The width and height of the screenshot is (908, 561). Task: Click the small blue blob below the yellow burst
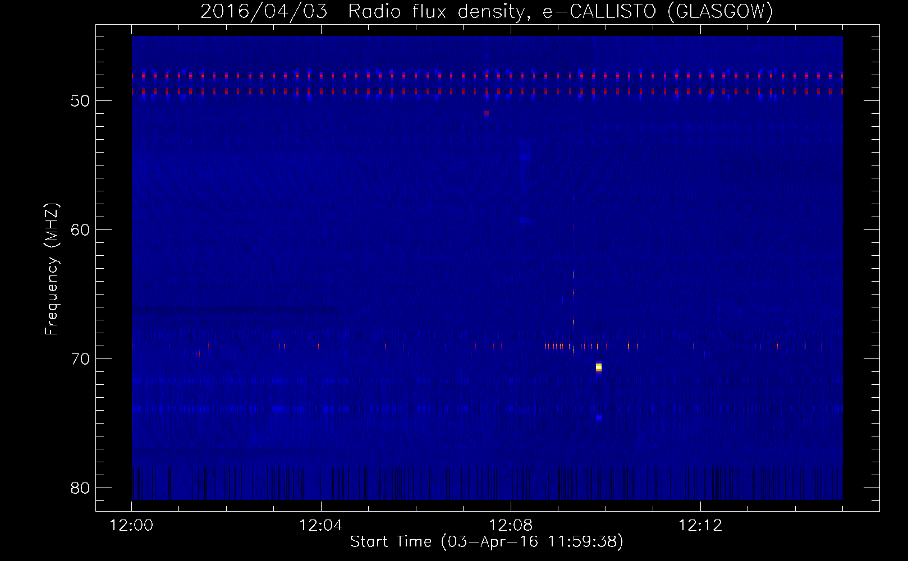[599, 417]
